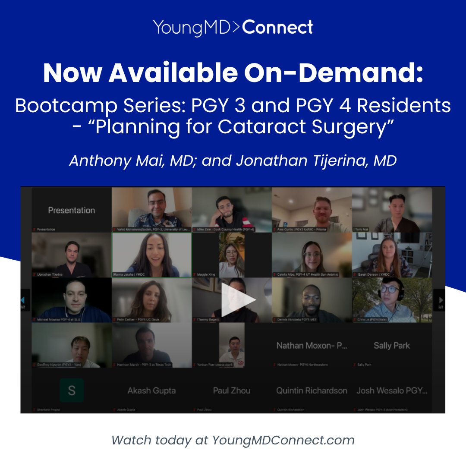Select Mike Zein's Cook County Health tile

click(x=232, y=210)
